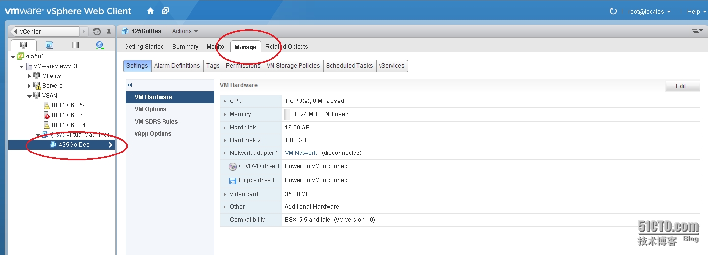Click the vc55u1 vCenter server icon
Image resolution: width=708 pixels, height=255 pixels.
pos(21,56)
